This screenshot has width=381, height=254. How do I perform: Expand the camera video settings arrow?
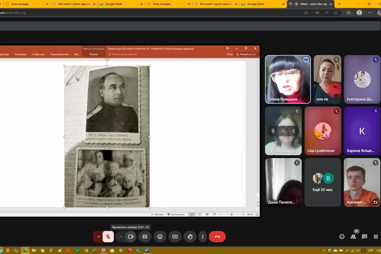click(x=121, y=237)
